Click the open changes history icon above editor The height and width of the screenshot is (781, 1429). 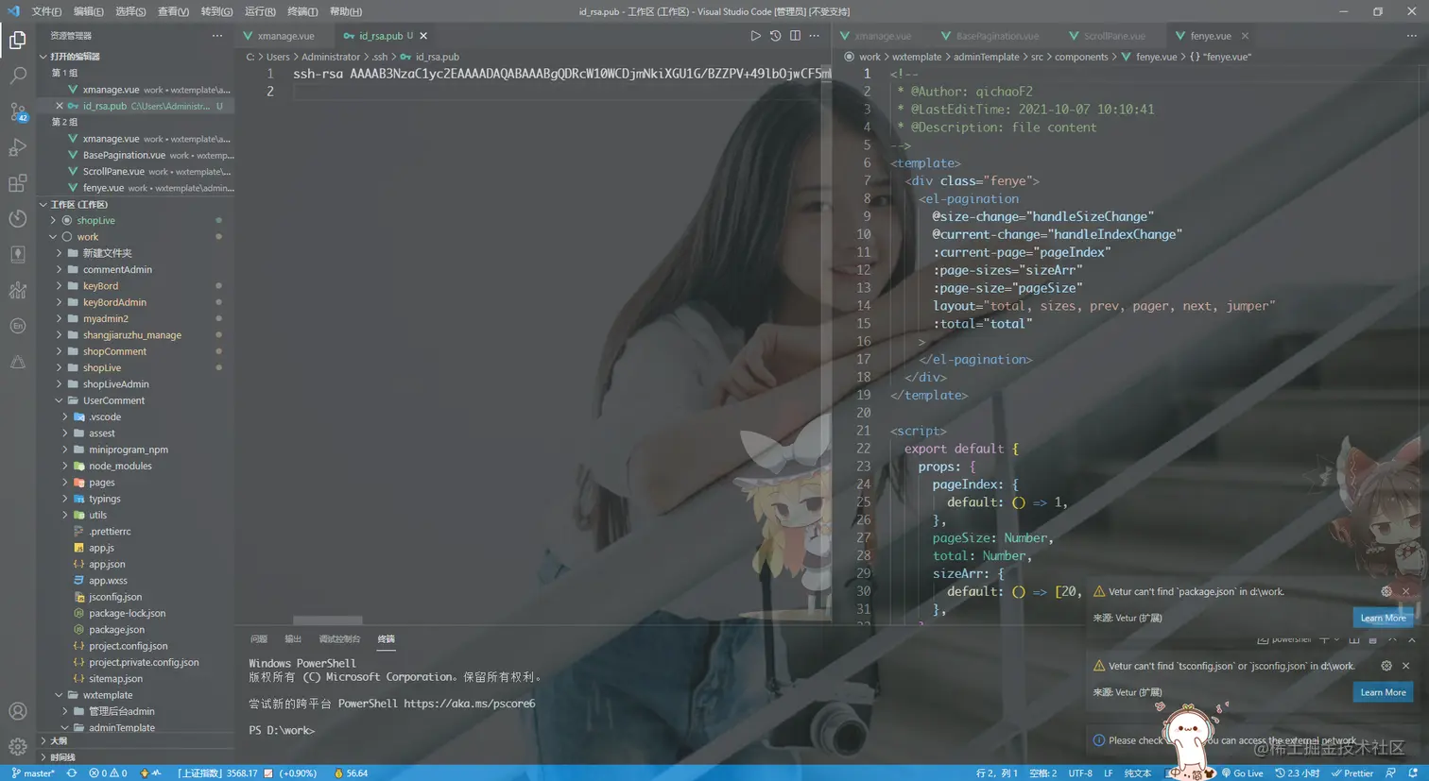[x=775, y=36]
